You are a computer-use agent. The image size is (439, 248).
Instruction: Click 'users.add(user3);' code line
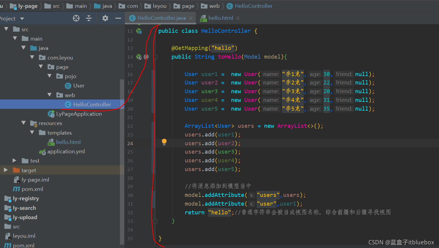click(213, 152)
